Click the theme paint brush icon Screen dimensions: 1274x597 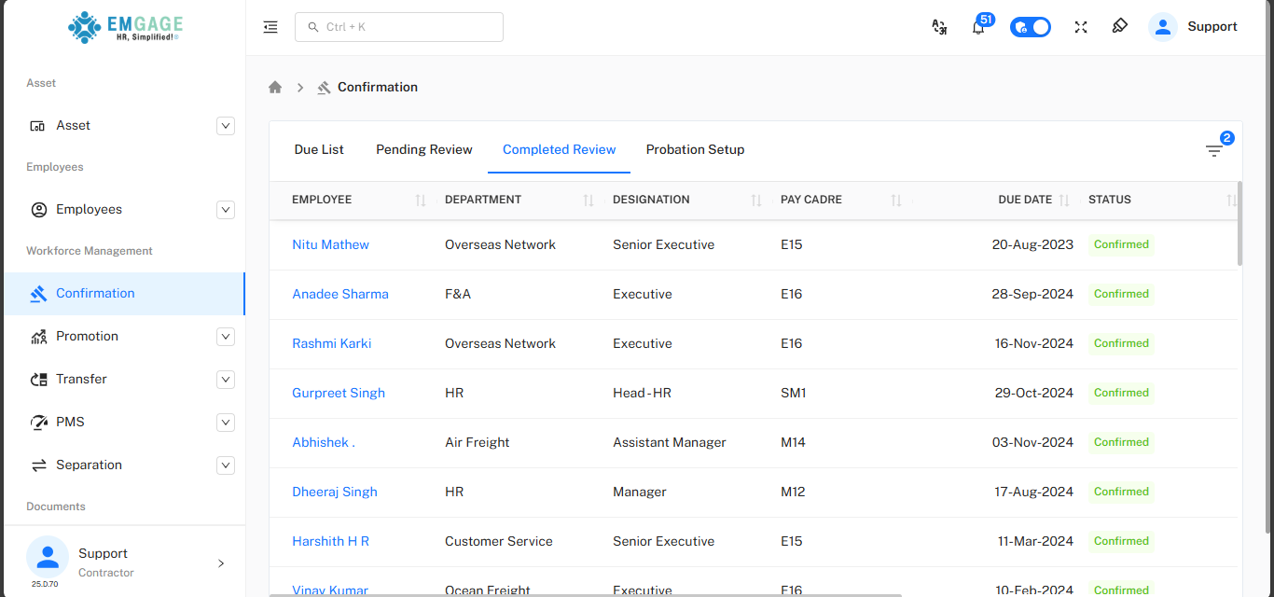coord(1120,27)
